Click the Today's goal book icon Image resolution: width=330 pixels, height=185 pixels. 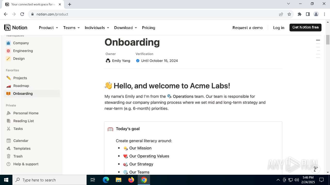click(x=110, y=129)
